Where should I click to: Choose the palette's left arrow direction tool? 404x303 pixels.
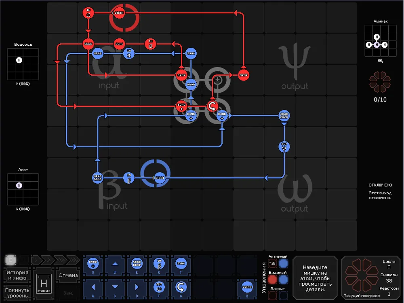[93, 287]
